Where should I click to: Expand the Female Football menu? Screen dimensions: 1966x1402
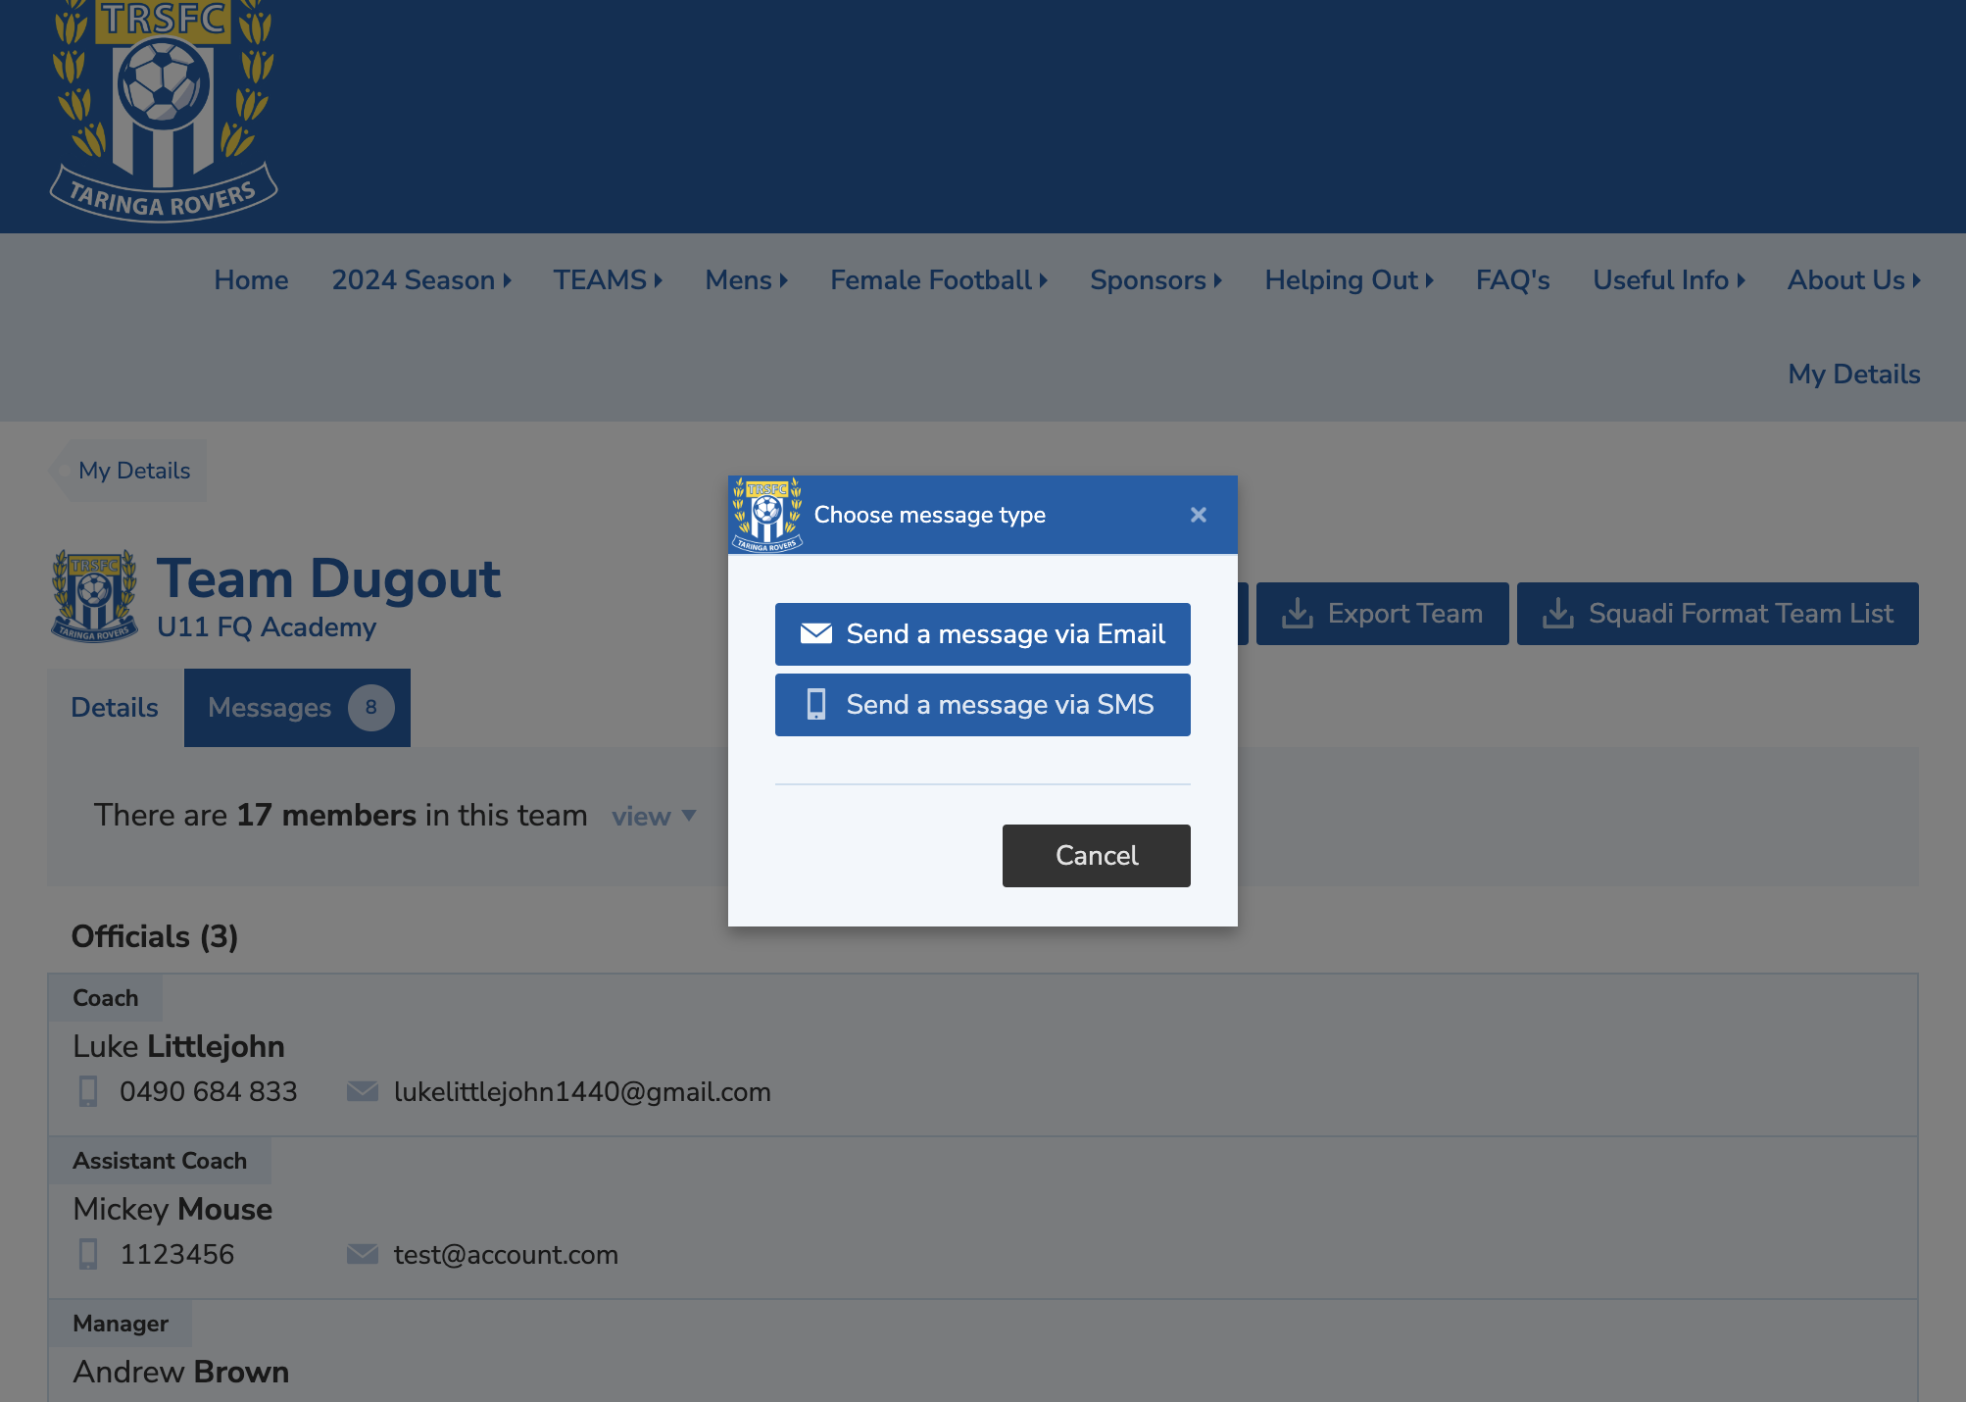point(939,280)
